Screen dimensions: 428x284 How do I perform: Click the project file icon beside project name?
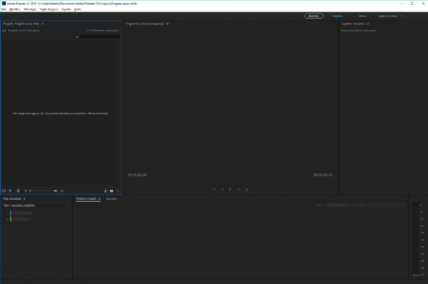[x=4, y=31]
